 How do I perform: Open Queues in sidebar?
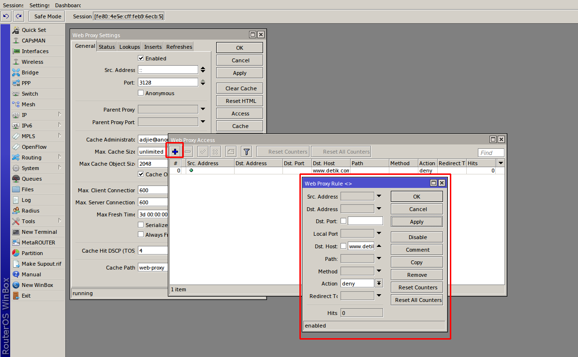[x=38, y=179]
